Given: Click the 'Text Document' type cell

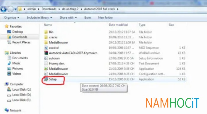Looking at the screenshot, I should pyautogui.click(x=149, y=63).
